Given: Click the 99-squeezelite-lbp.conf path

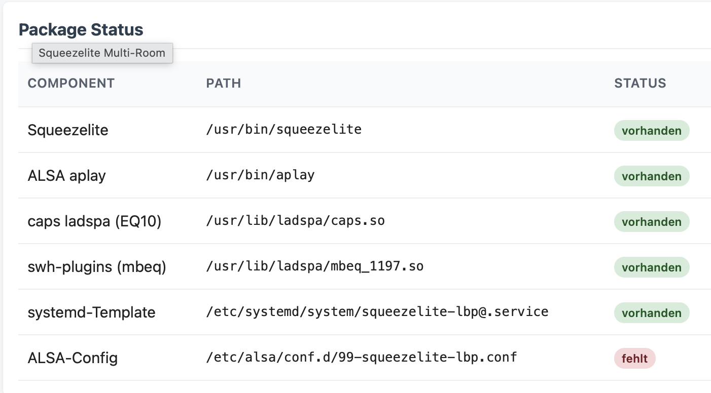Looking at the screenshot, I should (x=362, y=357).
